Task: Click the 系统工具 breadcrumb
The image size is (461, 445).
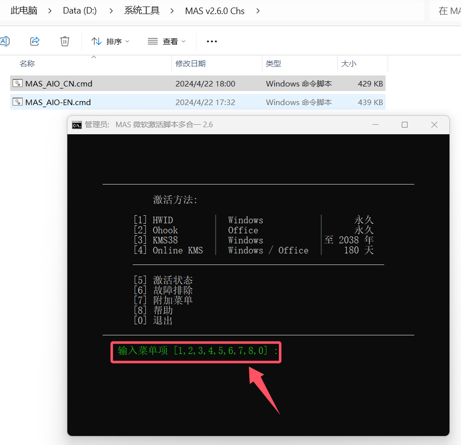Action: pos(142,11)
